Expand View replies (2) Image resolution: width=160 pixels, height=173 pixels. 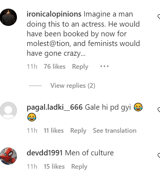tap(73, 86)
